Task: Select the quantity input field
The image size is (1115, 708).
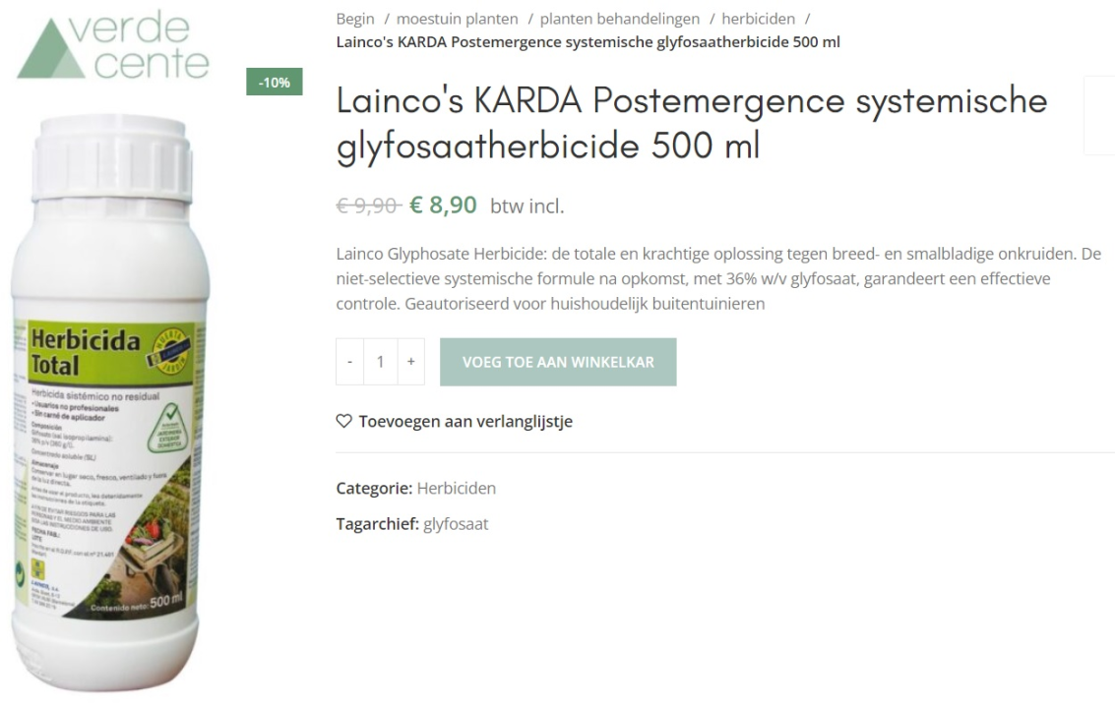Action: (x=379, y=361)
